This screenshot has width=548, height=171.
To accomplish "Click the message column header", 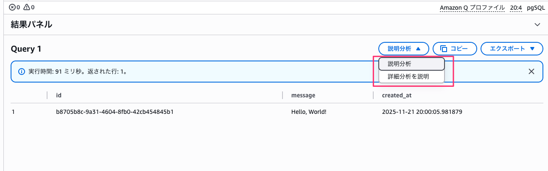I will pyautogui.click(x=303, y=95).
